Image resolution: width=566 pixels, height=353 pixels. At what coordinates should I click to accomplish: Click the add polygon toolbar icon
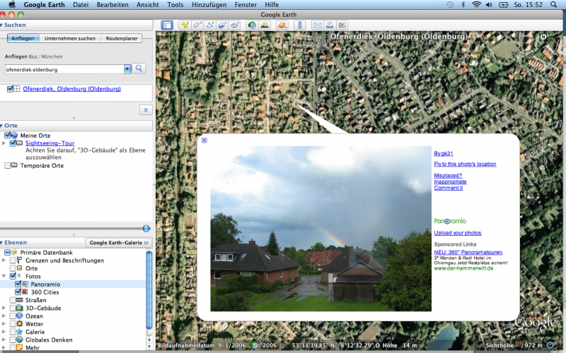[197, 25]
